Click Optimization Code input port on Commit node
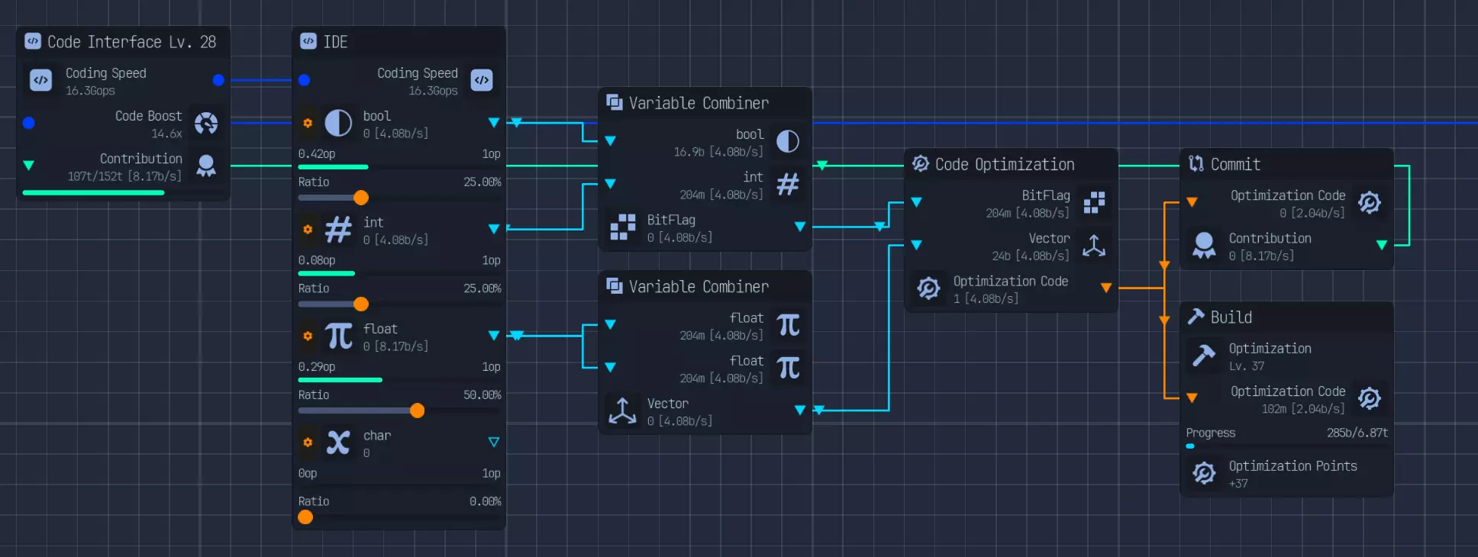 (1192, 202)
